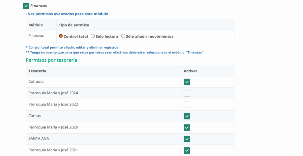Click the Caritas row name

click(x=35, y=116)
